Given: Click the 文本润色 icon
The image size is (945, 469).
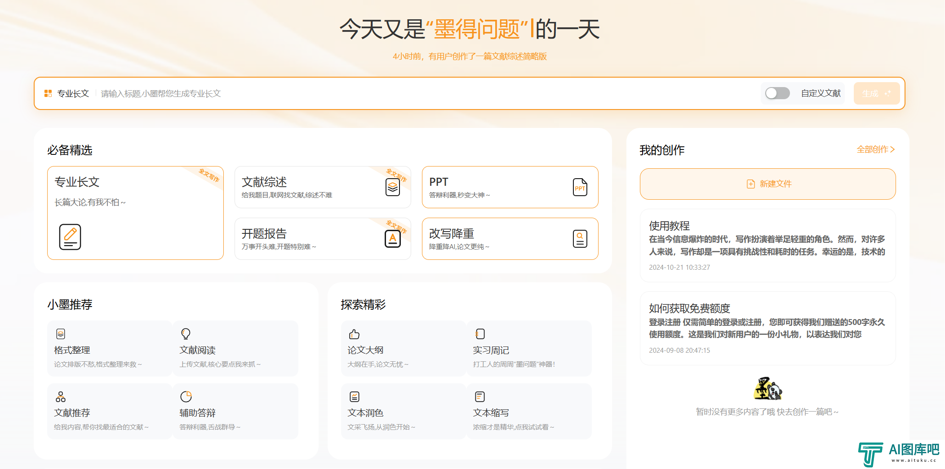Looking at the screenshot, I should tap(355, 397).
